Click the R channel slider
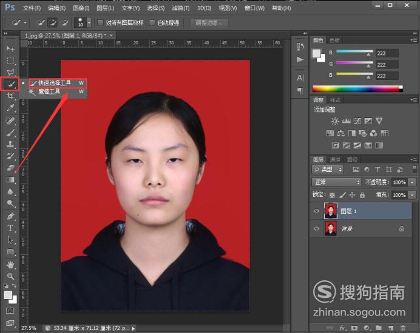Viewport: 420px width, 333px height. point(354,51)
